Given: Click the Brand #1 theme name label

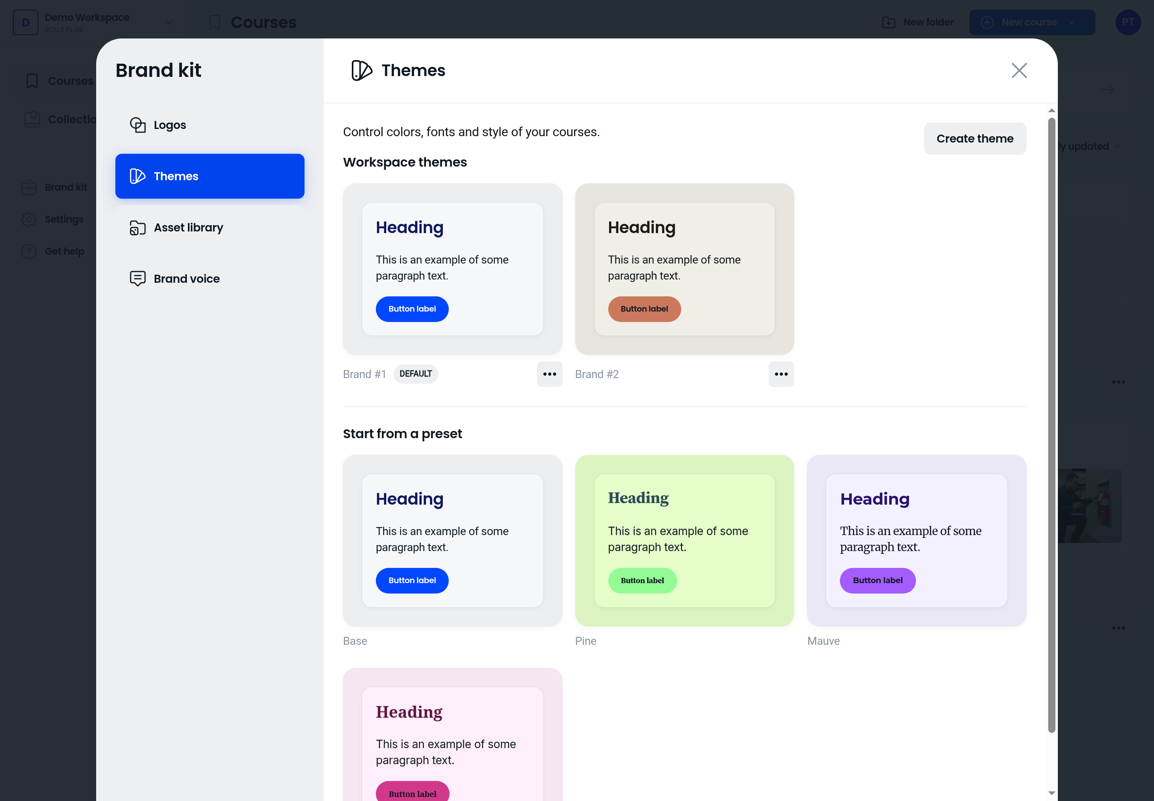Looking at the screenshot, I should click(x=365, y=374).
